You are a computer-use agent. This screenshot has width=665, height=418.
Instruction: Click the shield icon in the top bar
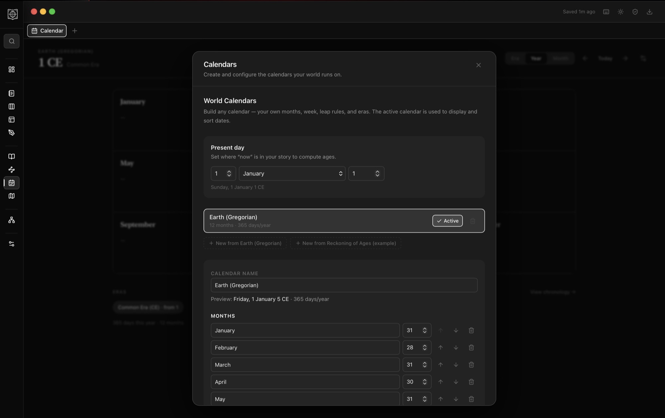pyautogui.click(x=635, y=12)
